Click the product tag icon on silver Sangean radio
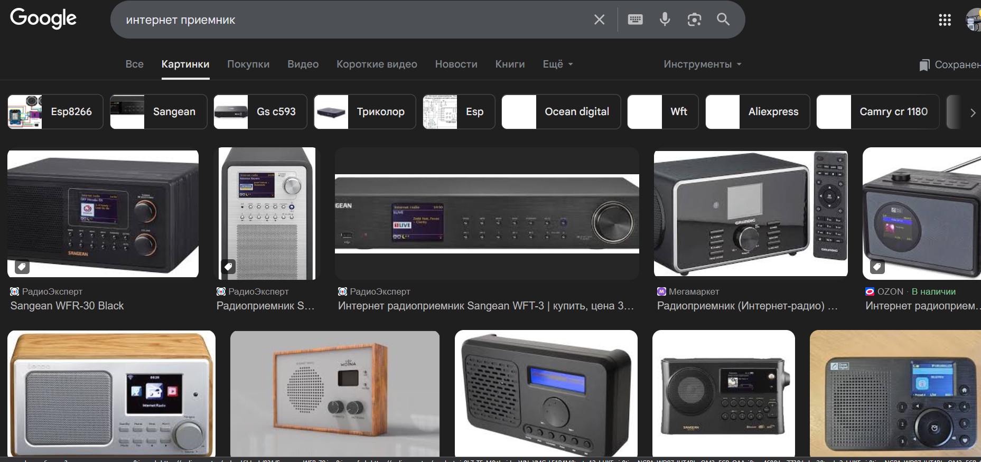Screen dimensions: 981x462 [228, 267]
